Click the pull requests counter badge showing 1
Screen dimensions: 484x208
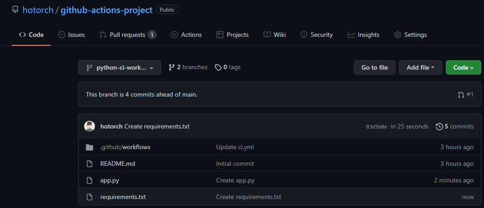152,35
